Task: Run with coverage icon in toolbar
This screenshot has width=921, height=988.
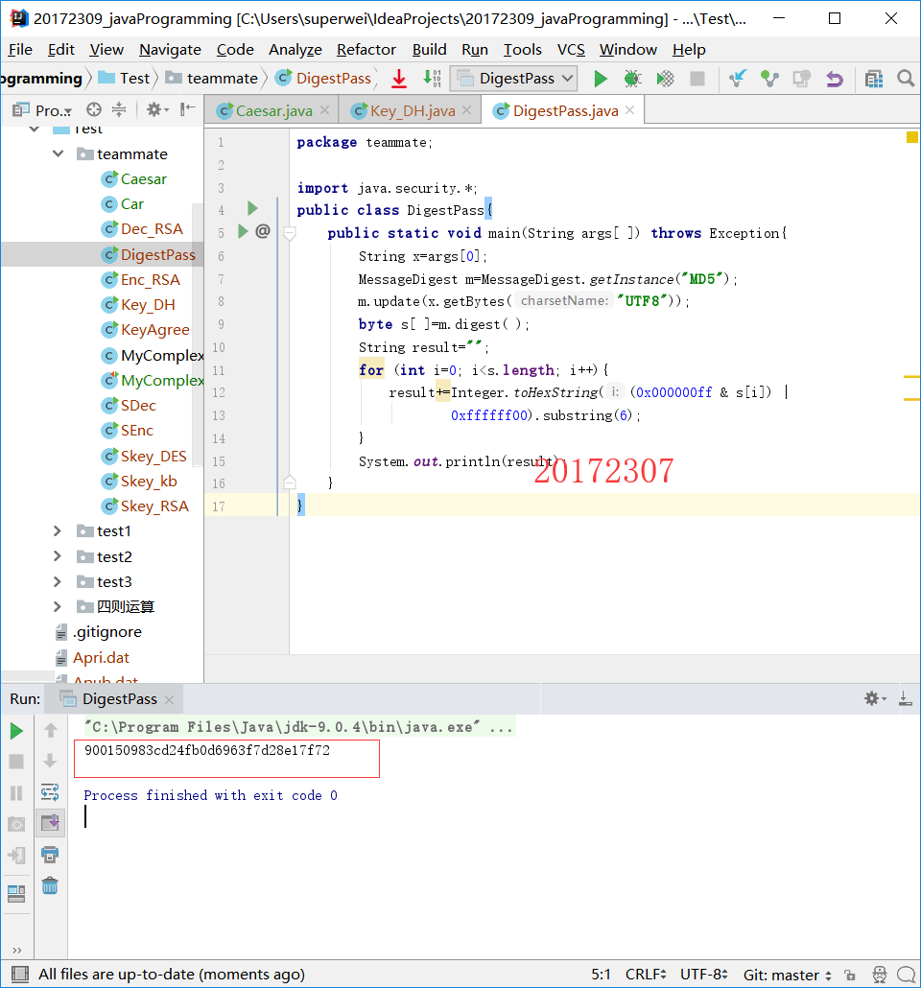Action: pyautogui.click(x=665, y=79)
